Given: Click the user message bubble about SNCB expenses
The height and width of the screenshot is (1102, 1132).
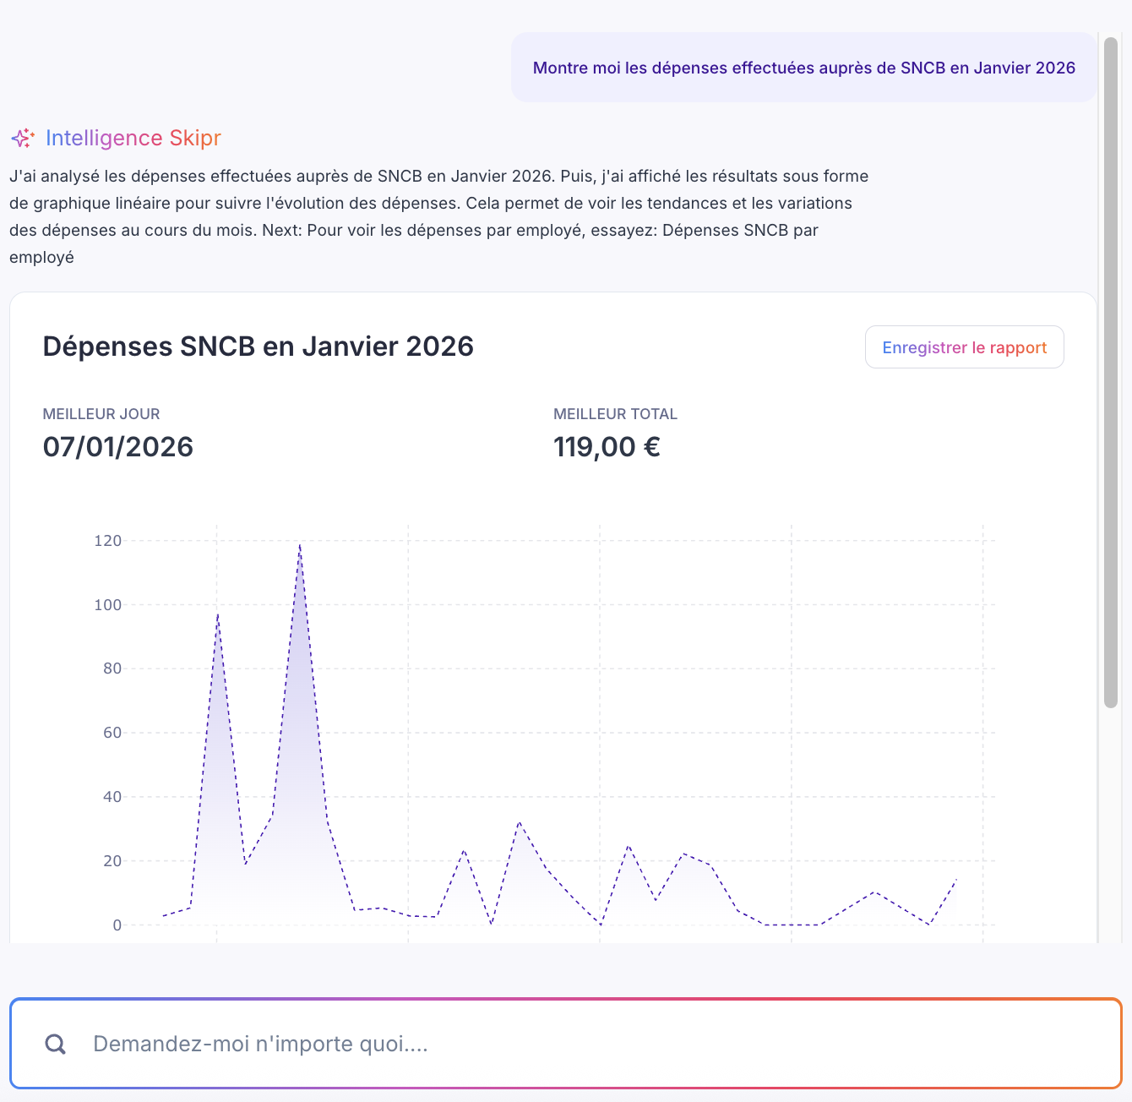Looking at the screenshot, I should (x=803, y=68).
